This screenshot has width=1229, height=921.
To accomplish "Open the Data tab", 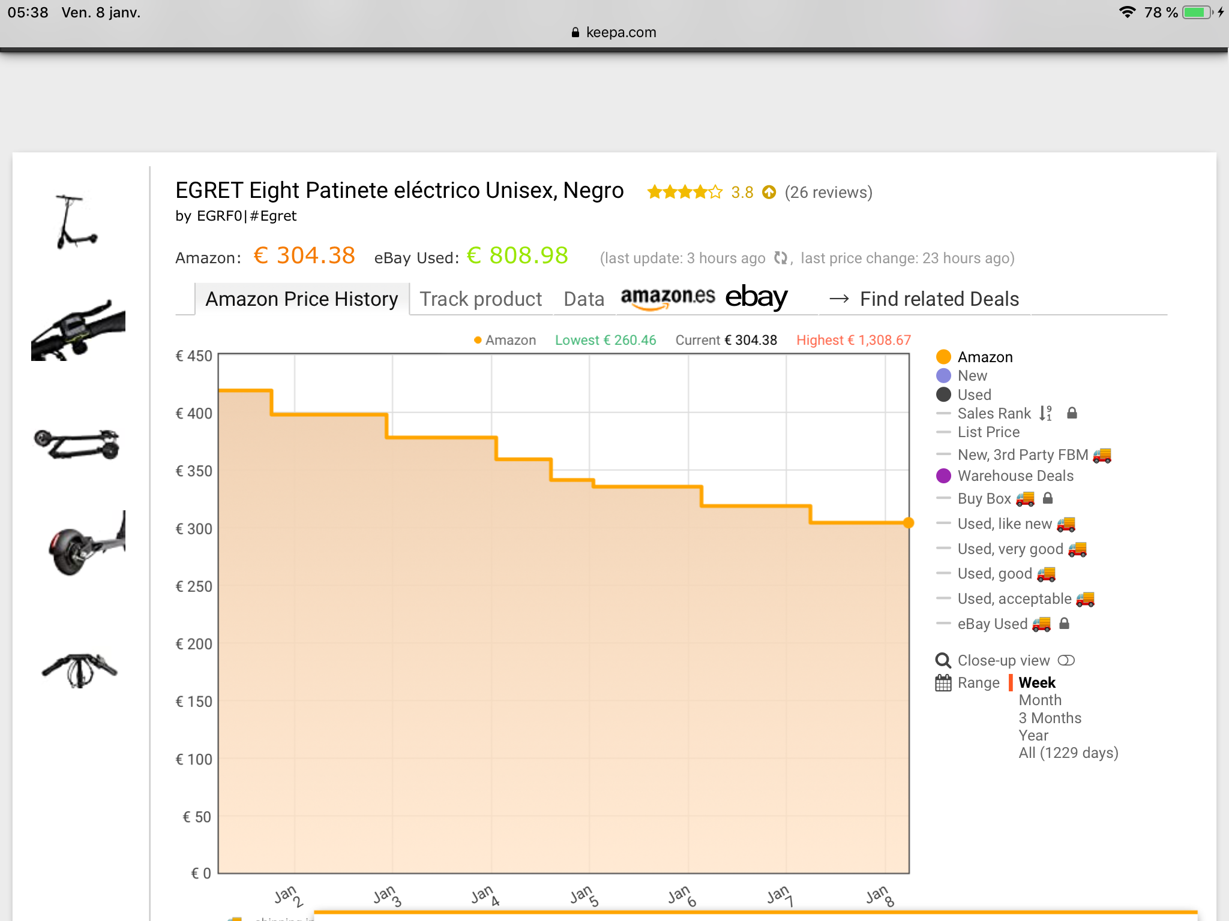I will tap(583, 299).
